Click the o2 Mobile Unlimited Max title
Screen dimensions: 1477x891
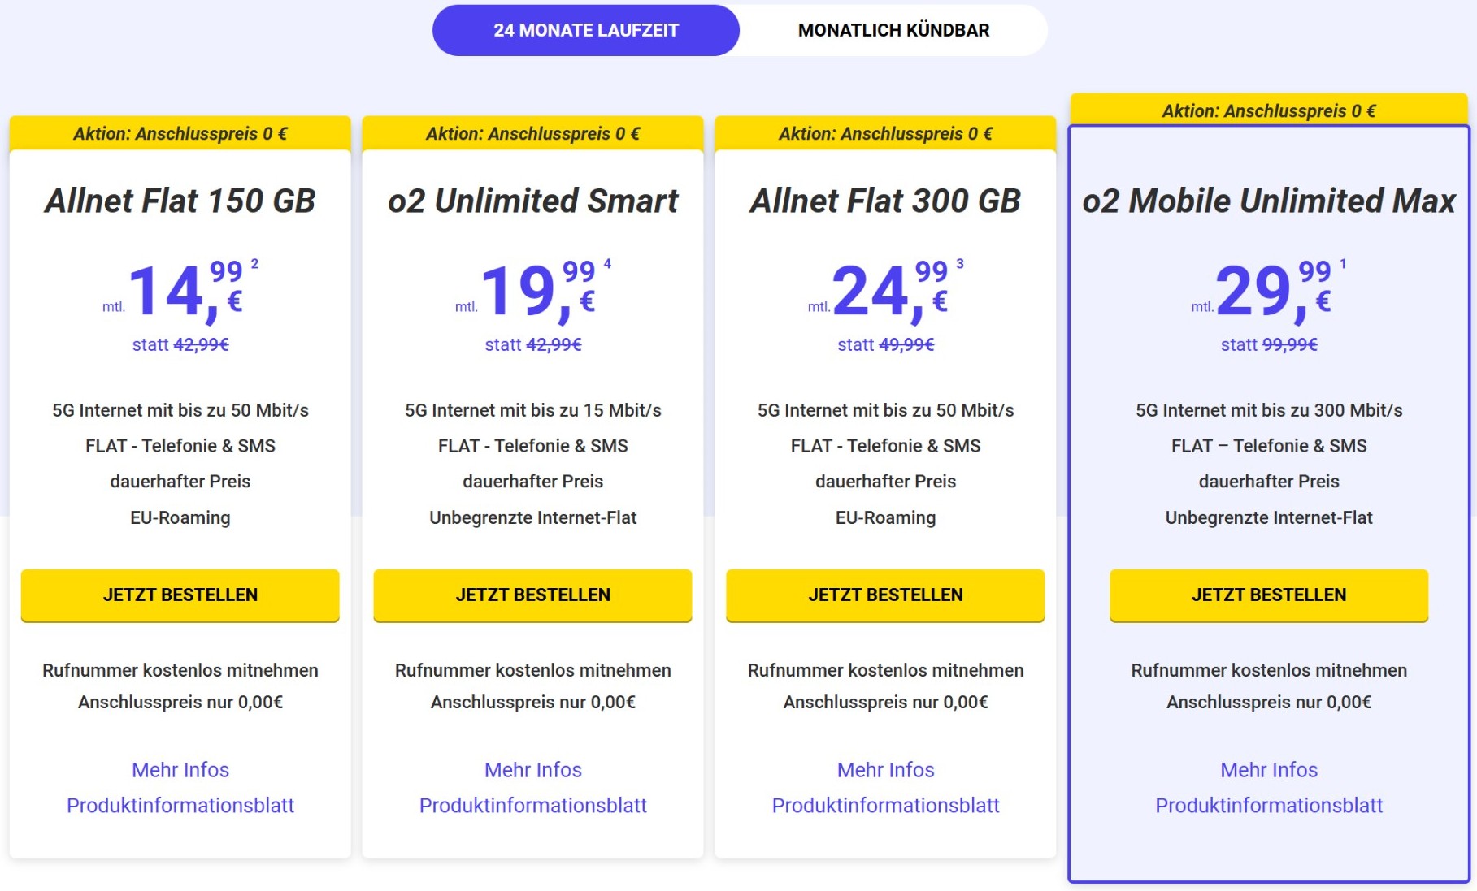coord(1269,201)
